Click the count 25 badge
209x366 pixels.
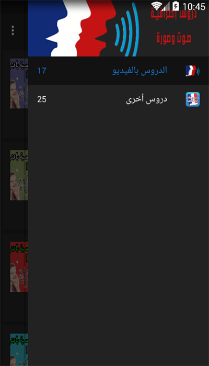click(x=42, y=99)
